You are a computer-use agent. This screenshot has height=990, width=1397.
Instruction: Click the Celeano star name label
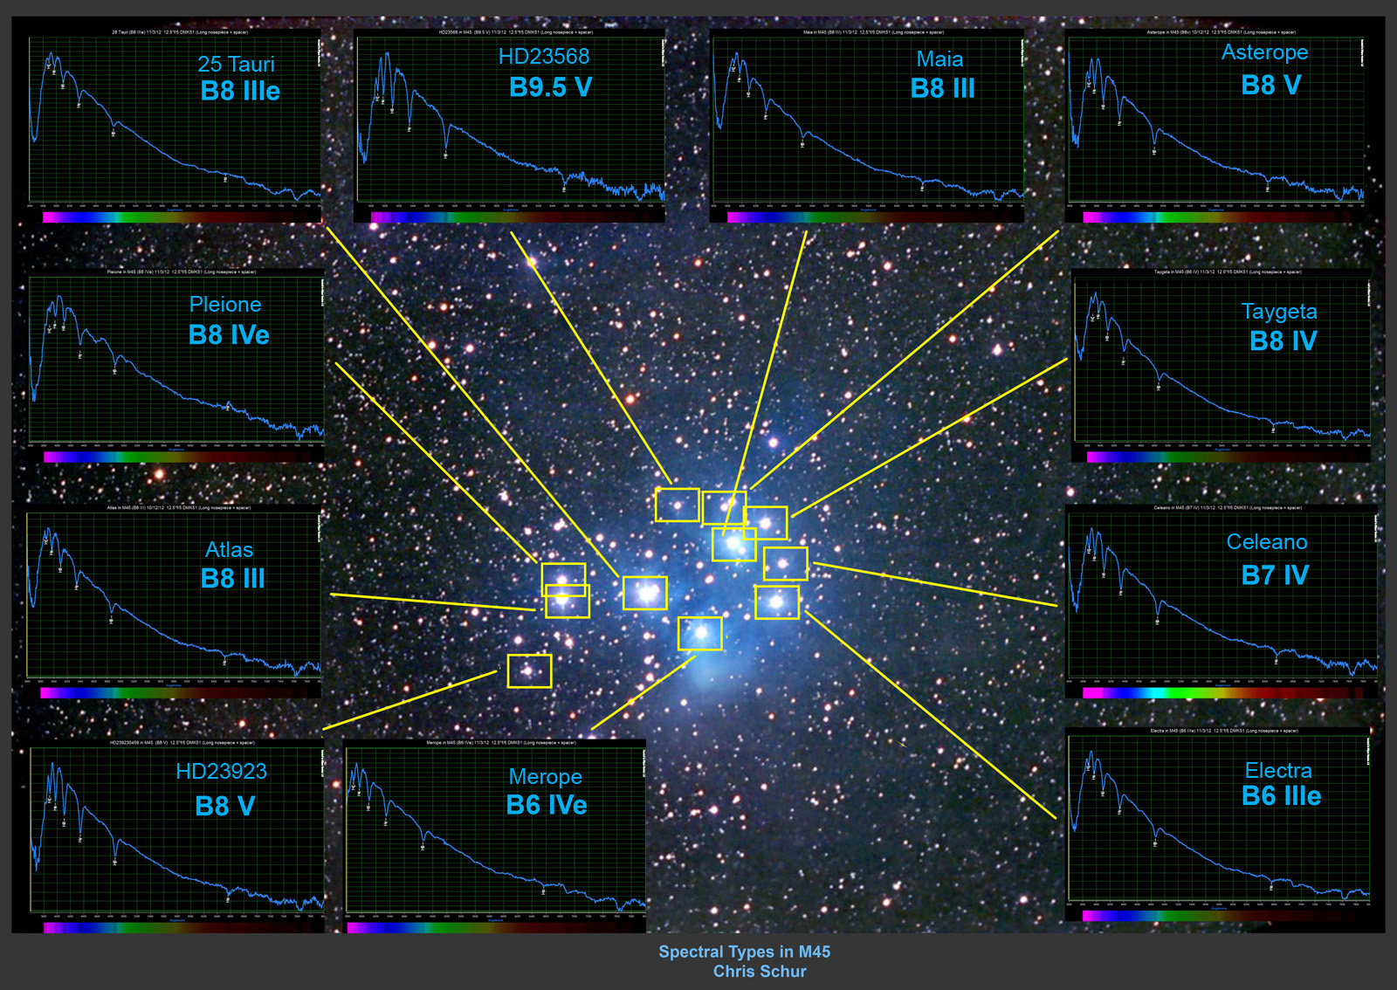(1266, 542)
